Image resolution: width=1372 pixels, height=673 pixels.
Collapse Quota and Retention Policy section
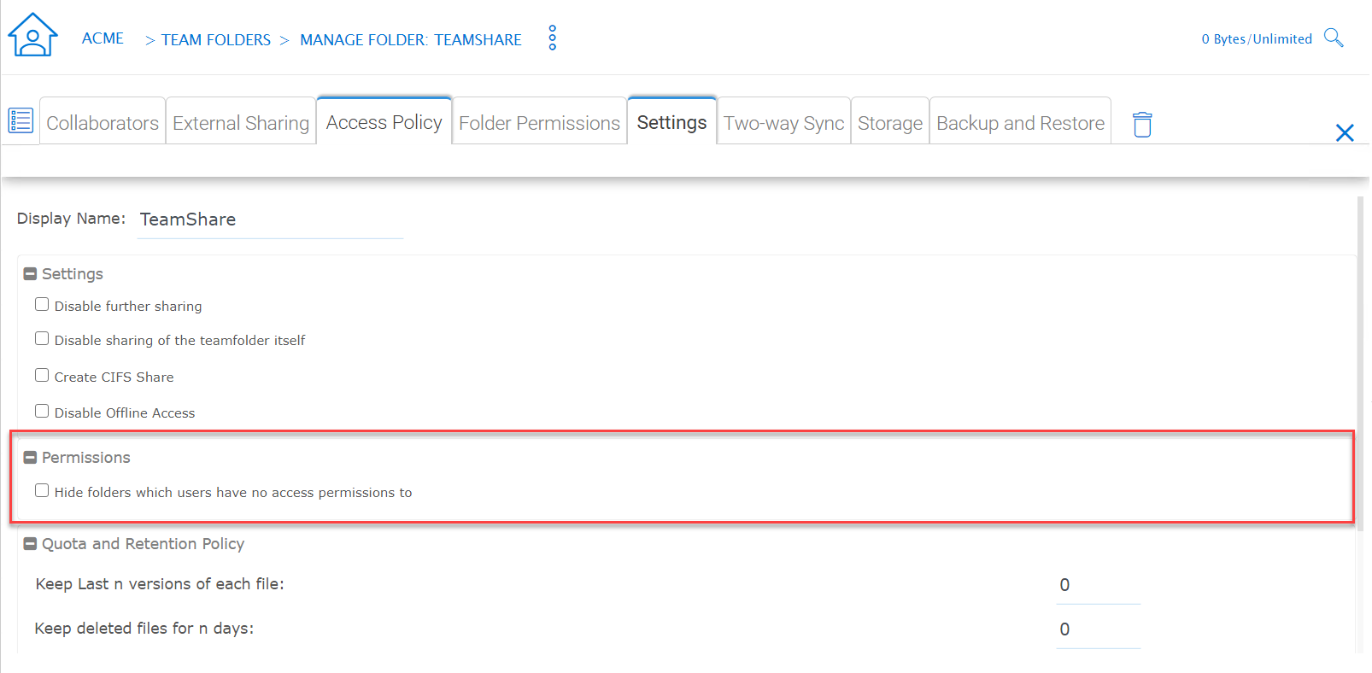pyautogui.click(x=30, y=544)
